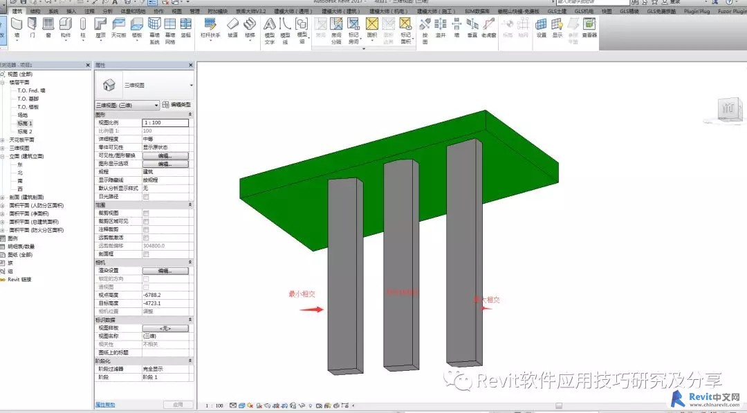The height and width of the screenshot is (413, 747).
Task: Choose the Tag Room (标记房间) tool
Action: [x=353, y=30]
